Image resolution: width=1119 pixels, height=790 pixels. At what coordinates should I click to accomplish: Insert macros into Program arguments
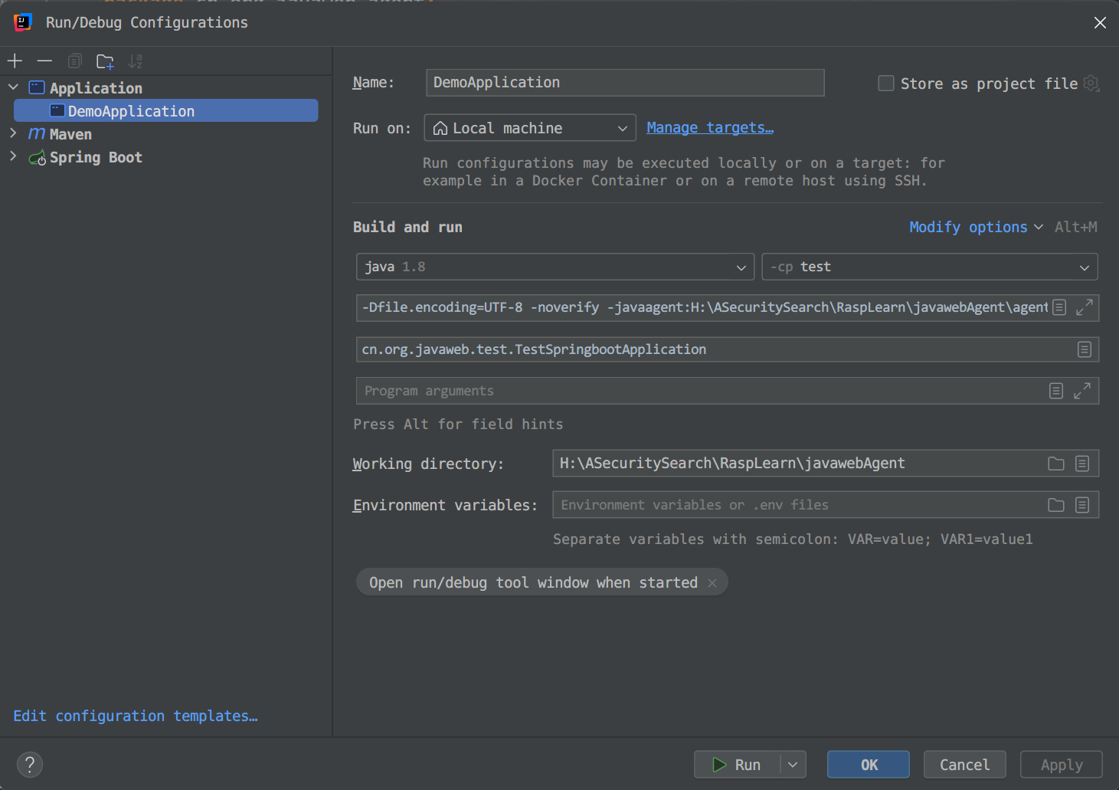1056,391
